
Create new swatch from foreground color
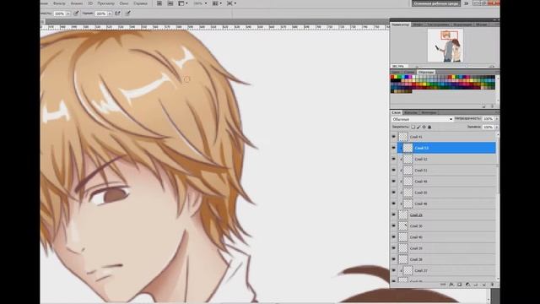[483, 106]
